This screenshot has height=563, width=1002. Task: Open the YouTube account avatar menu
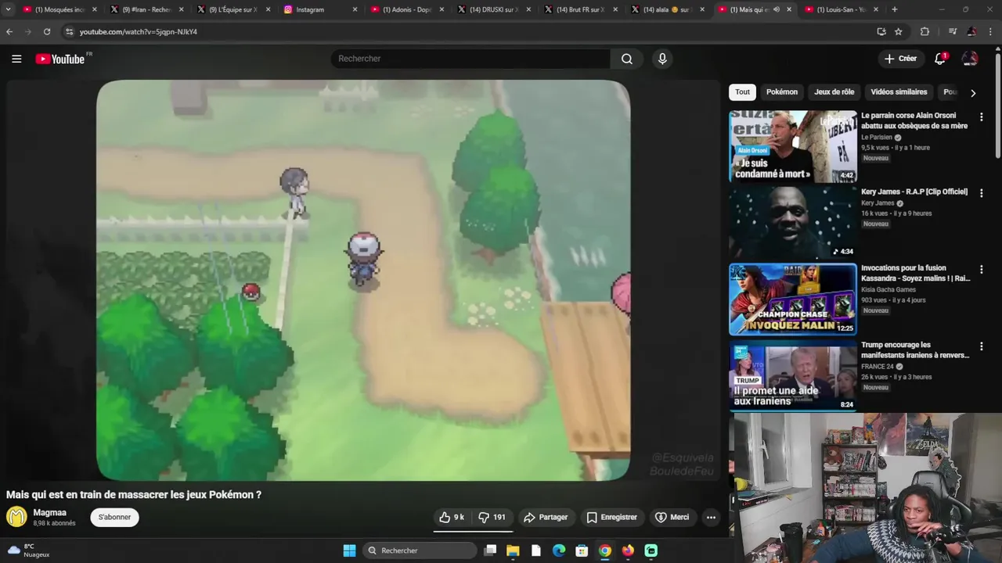click(x=970, y=59)
